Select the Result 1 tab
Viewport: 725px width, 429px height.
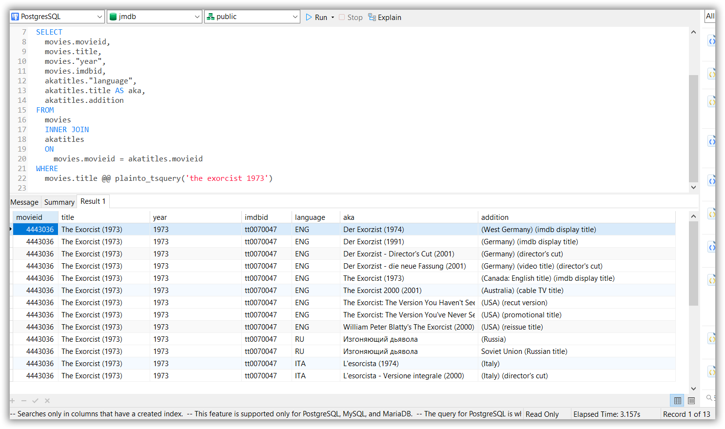tap(93, 201)
